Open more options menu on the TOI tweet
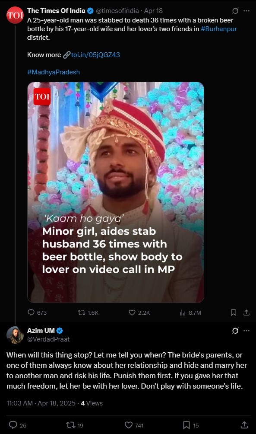The image size is (256, 434). click(x=247, y=11)
